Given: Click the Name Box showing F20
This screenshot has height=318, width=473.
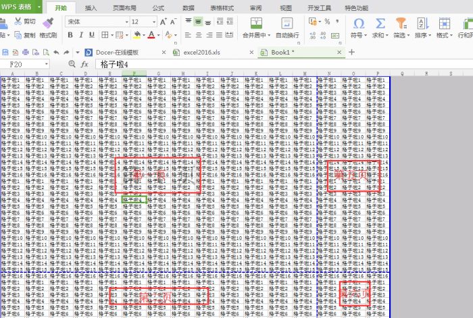Looking at the screenshot, I should point(25,64).
